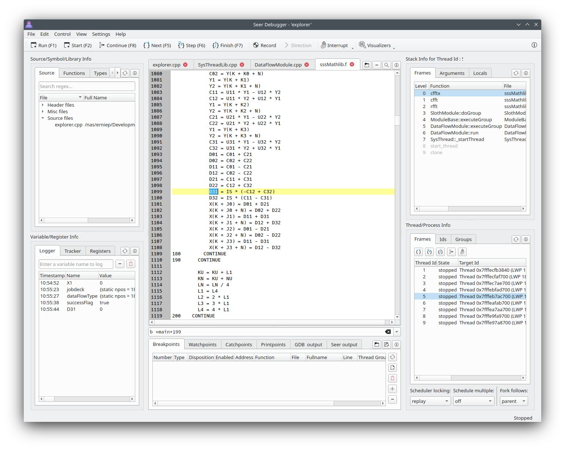Open the Control menu
565x450 pixels.
pyautogui.click(x=62, y=34)
